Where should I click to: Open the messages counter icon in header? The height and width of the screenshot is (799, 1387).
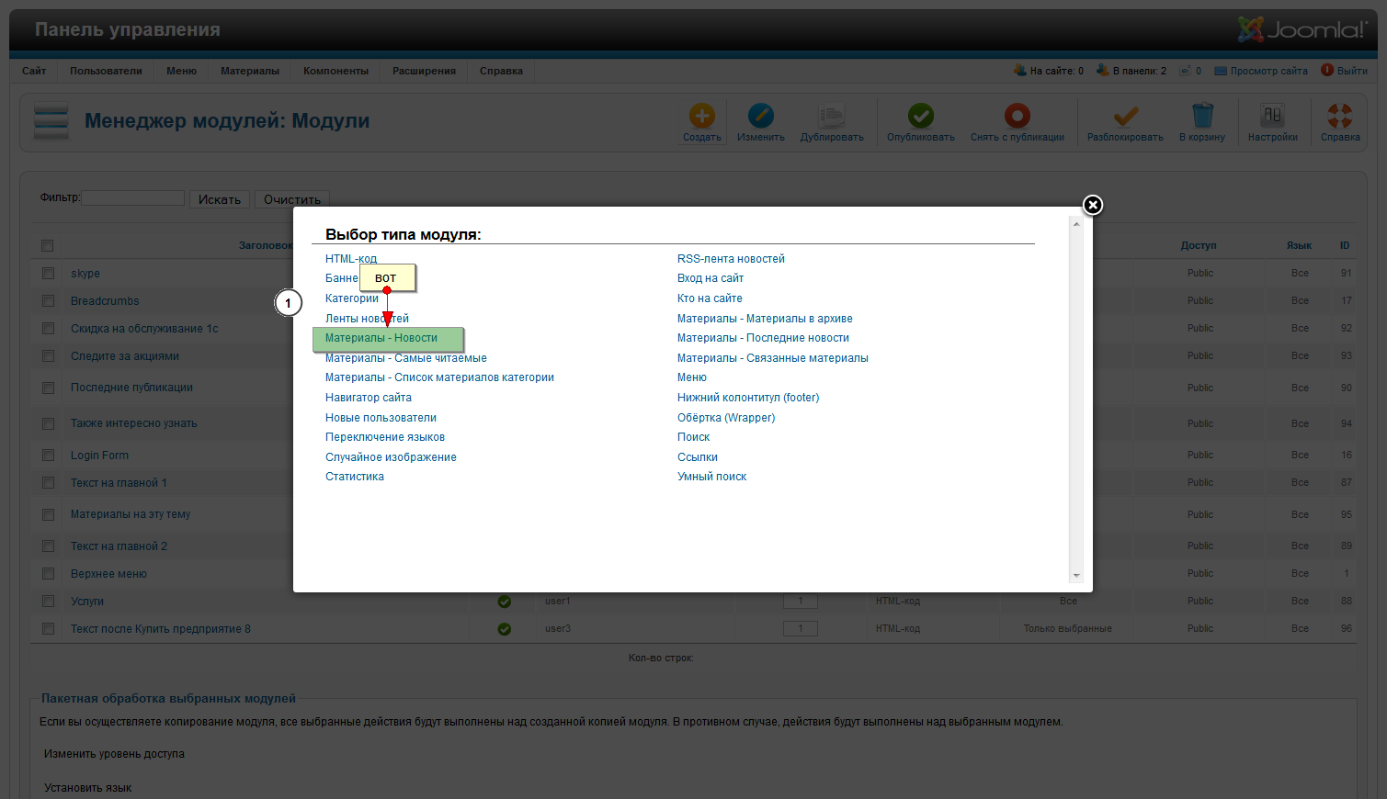pyautogui.click(x=1186, y=70)
